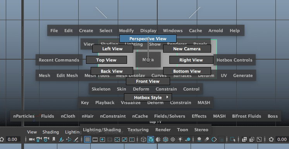
Task: Open the Toon hotbox menu
Action: click(x=182, y=130)
